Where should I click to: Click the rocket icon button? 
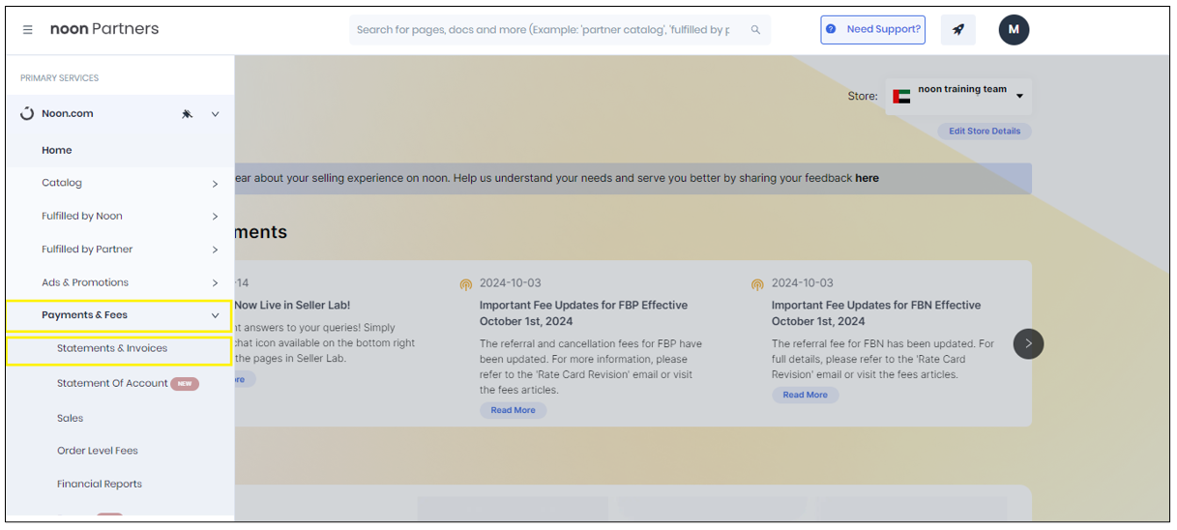click(x=957, y=29)
